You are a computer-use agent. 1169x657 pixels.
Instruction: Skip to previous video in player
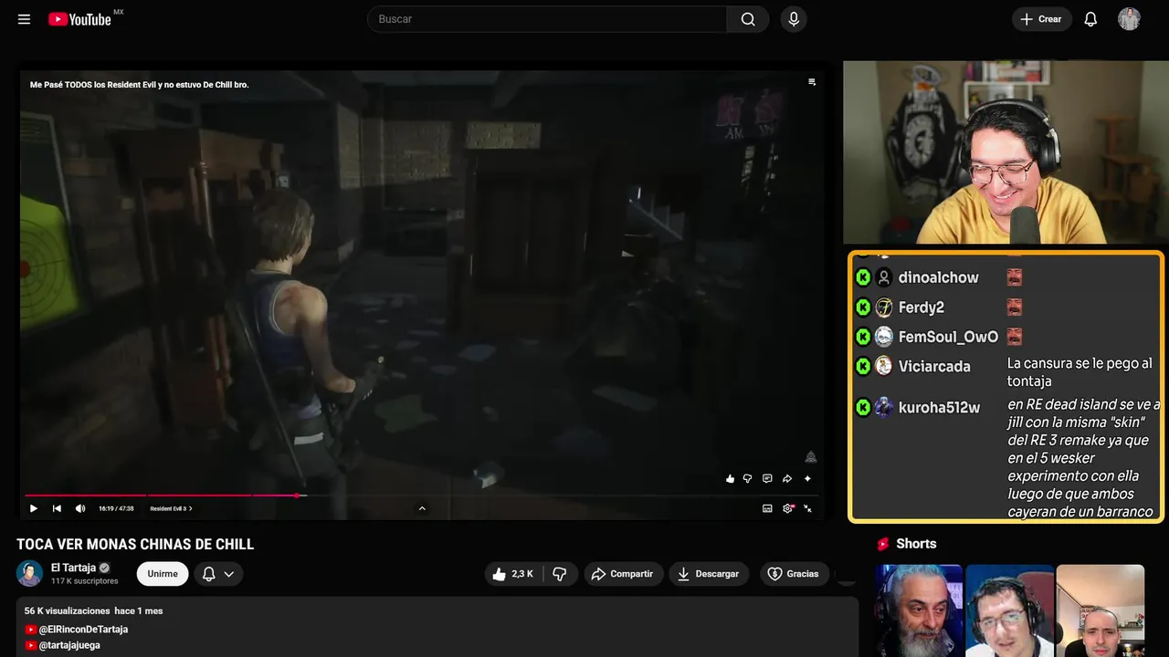pos(57,508)
